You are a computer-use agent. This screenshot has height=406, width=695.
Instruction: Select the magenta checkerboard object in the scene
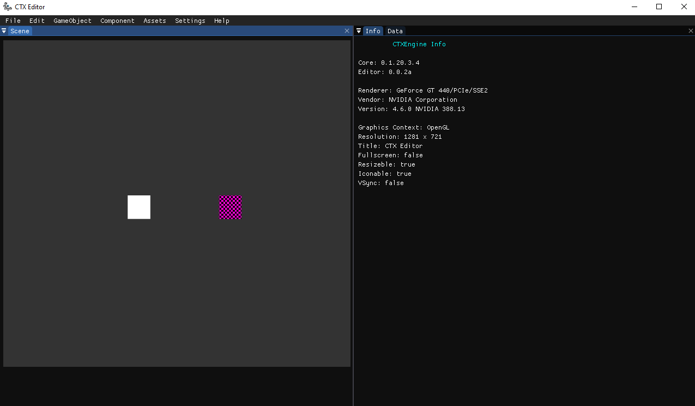pos(230,207)
